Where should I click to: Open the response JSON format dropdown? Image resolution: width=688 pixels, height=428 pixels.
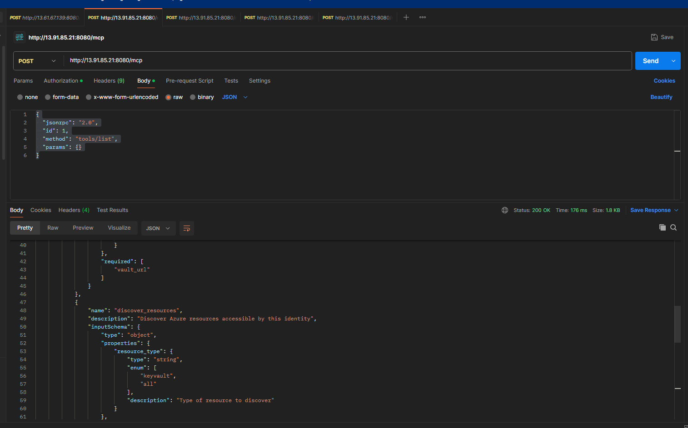coord(158,228)
